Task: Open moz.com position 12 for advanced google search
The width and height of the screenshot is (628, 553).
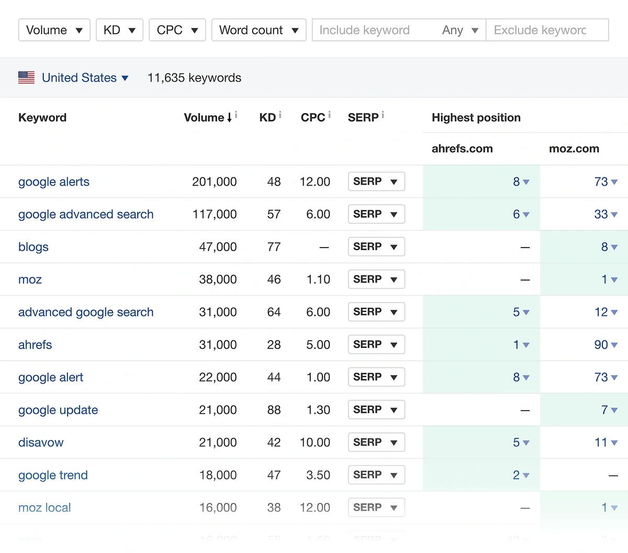Action: (x=606, y=312)
